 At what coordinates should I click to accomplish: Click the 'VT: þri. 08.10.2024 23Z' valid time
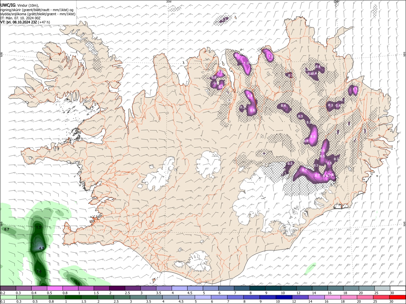[x=18, y=22]
